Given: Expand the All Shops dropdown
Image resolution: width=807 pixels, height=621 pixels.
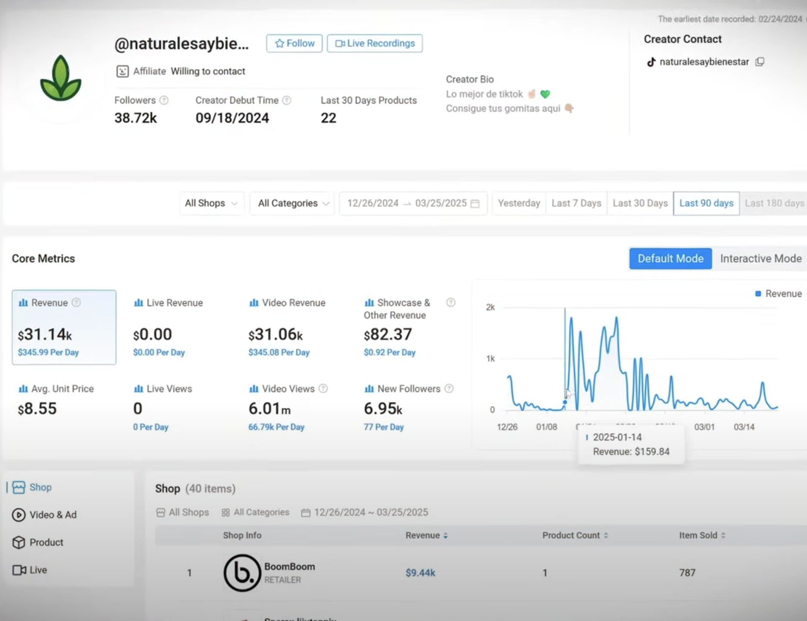Looking at the screenshot, I should tap(211, 203).
